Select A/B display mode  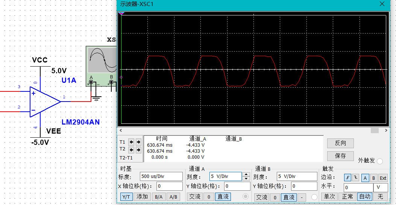point(173,197)
